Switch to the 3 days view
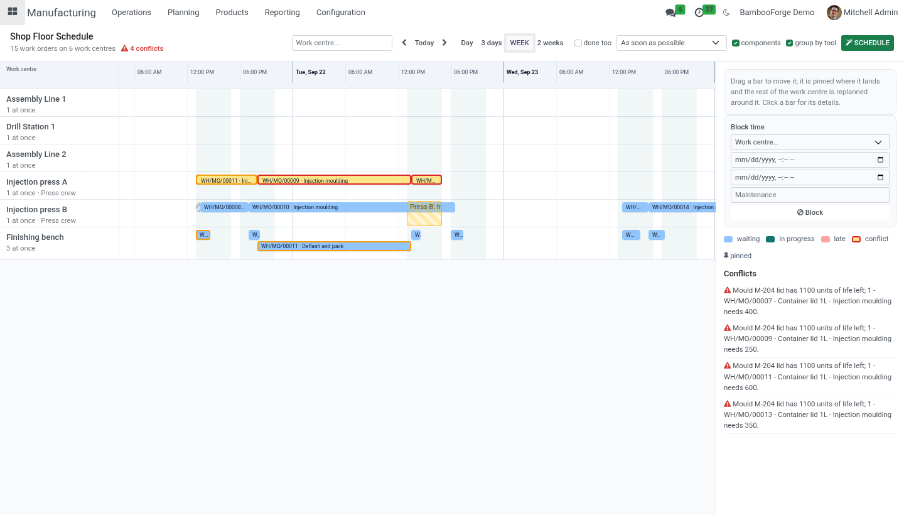The width and height of the screenshot is (904, 515). (x=492, y=43)
